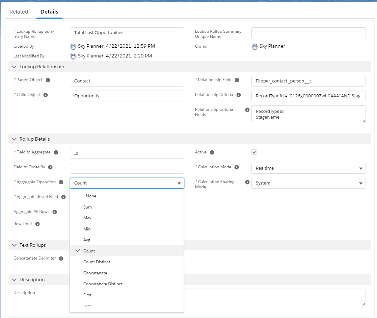Collapse the Lookup Relationship section
377x318 pixels.
coord(14,67)
